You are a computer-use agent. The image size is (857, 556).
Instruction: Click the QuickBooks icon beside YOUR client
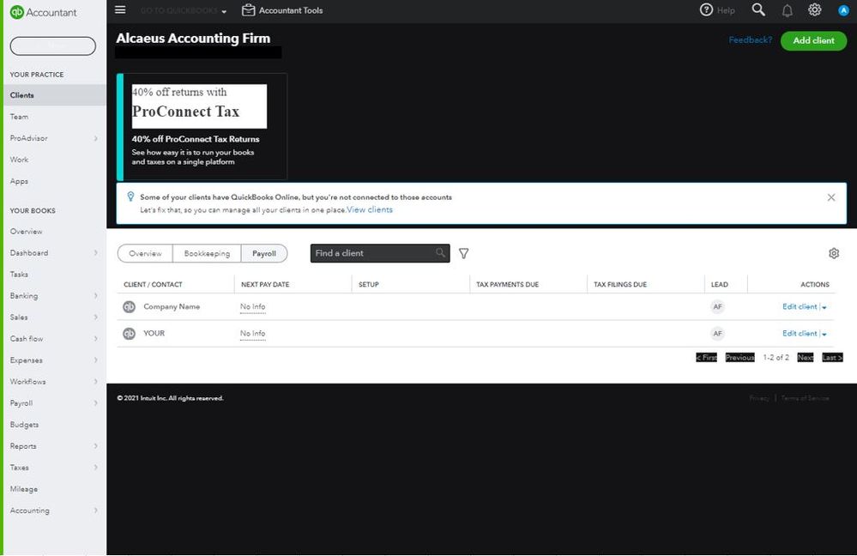(x=129, y=333)
